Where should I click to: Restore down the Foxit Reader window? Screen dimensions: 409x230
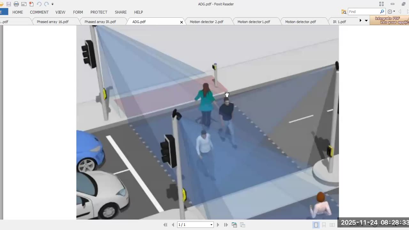coord(404,4)
